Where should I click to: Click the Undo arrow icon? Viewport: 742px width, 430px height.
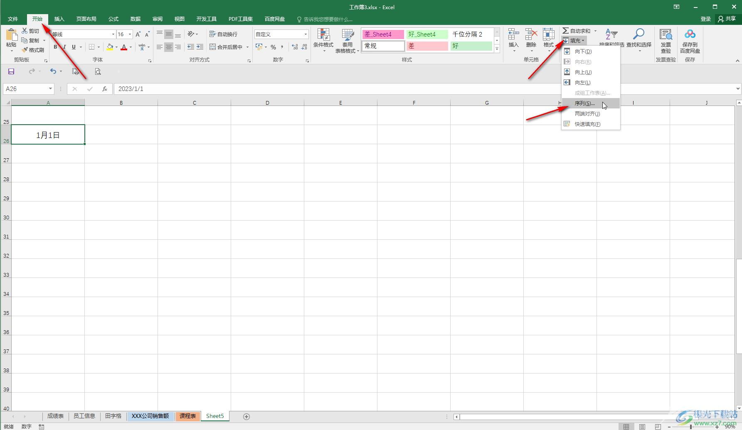click(x=53, y=71)
